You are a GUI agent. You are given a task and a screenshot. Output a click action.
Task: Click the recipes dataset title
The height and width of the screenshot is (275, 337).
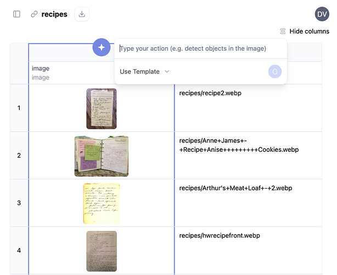[54, 14]
